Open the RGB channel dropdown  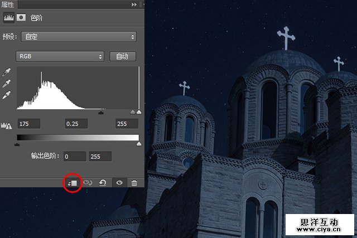tap(60, 56)
